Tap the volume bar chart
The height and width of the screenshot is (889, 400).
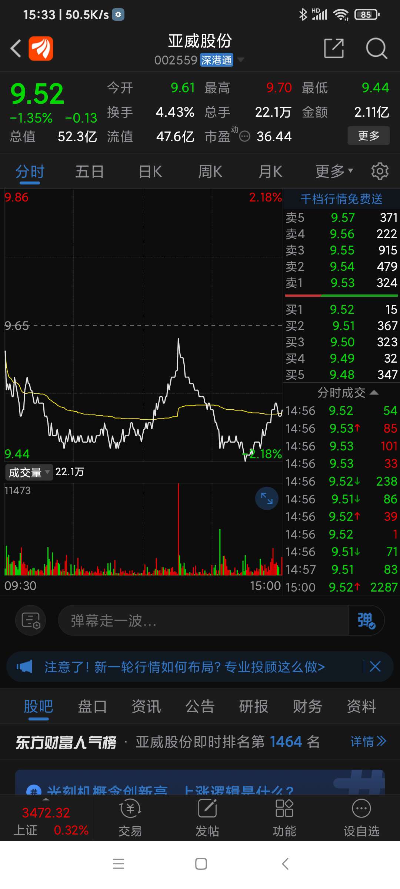[x=143, y=529]
